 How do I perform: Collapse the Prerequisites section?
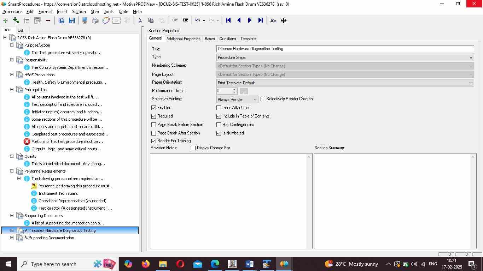click(12, 90)
